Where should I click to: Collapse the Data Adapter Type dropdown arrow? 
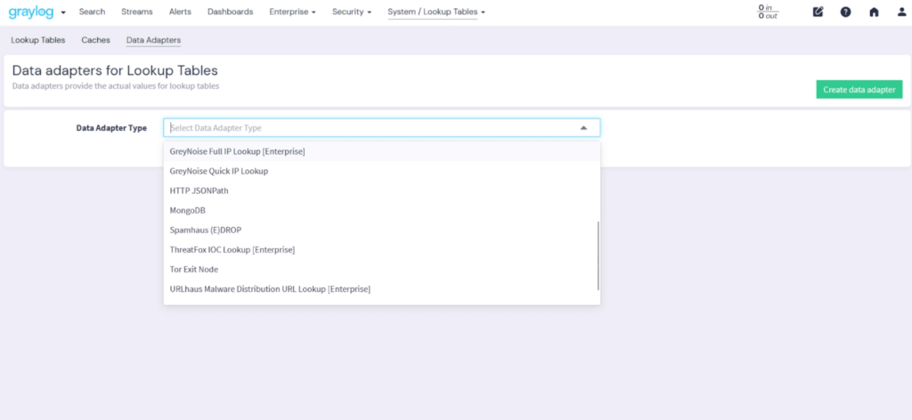[583, 128]
